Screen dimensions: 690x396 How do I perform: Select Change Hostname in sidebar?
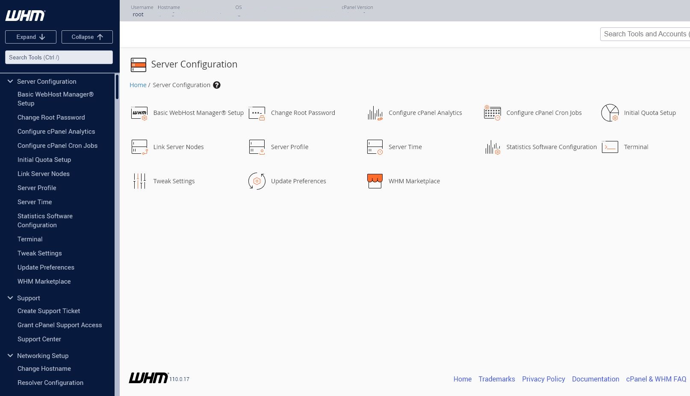(x=44, y=369)
